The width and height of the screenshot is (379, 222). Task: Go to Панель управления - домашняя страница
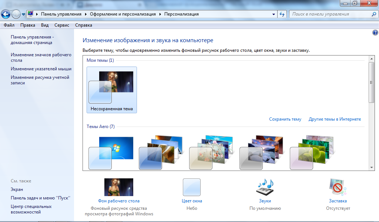[x=32, y=40]
